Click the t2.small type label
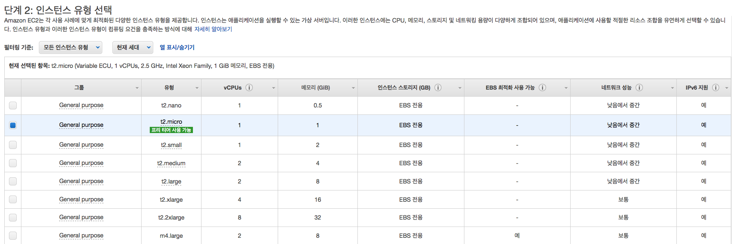 [171, 145]
